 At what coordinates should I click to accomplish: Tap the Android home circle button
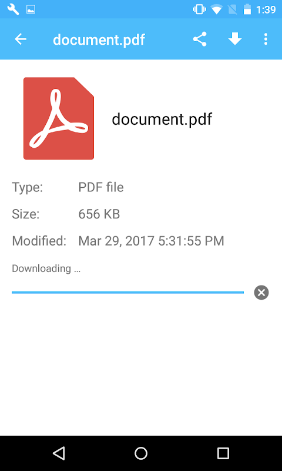click(141, 453)
